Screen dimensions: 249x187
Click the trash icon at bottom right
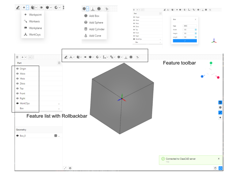click(215, 168)
